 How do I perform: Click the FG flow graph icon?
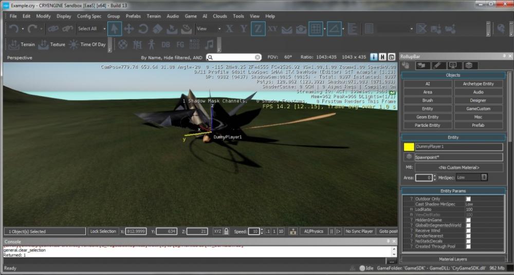click(x=180, y=45)
